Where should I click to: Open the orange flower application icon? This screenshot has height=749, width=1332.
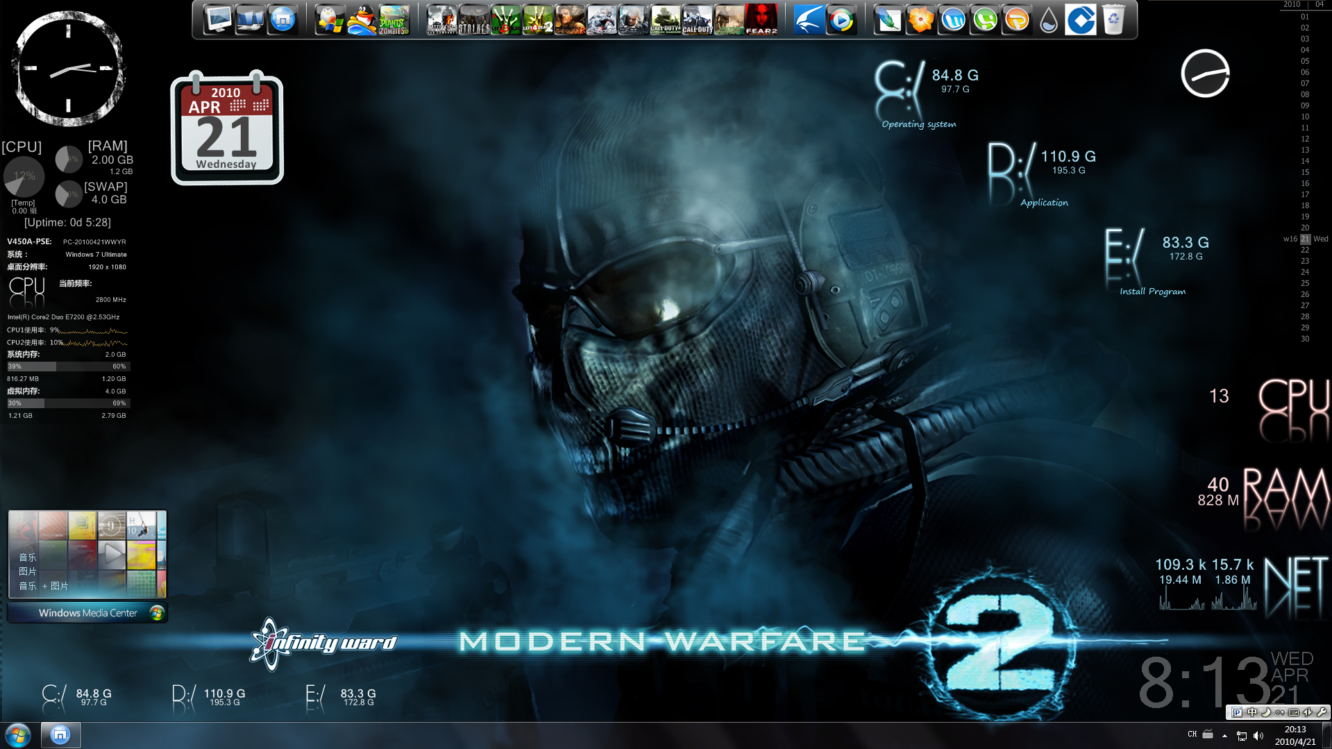point(920,19)
